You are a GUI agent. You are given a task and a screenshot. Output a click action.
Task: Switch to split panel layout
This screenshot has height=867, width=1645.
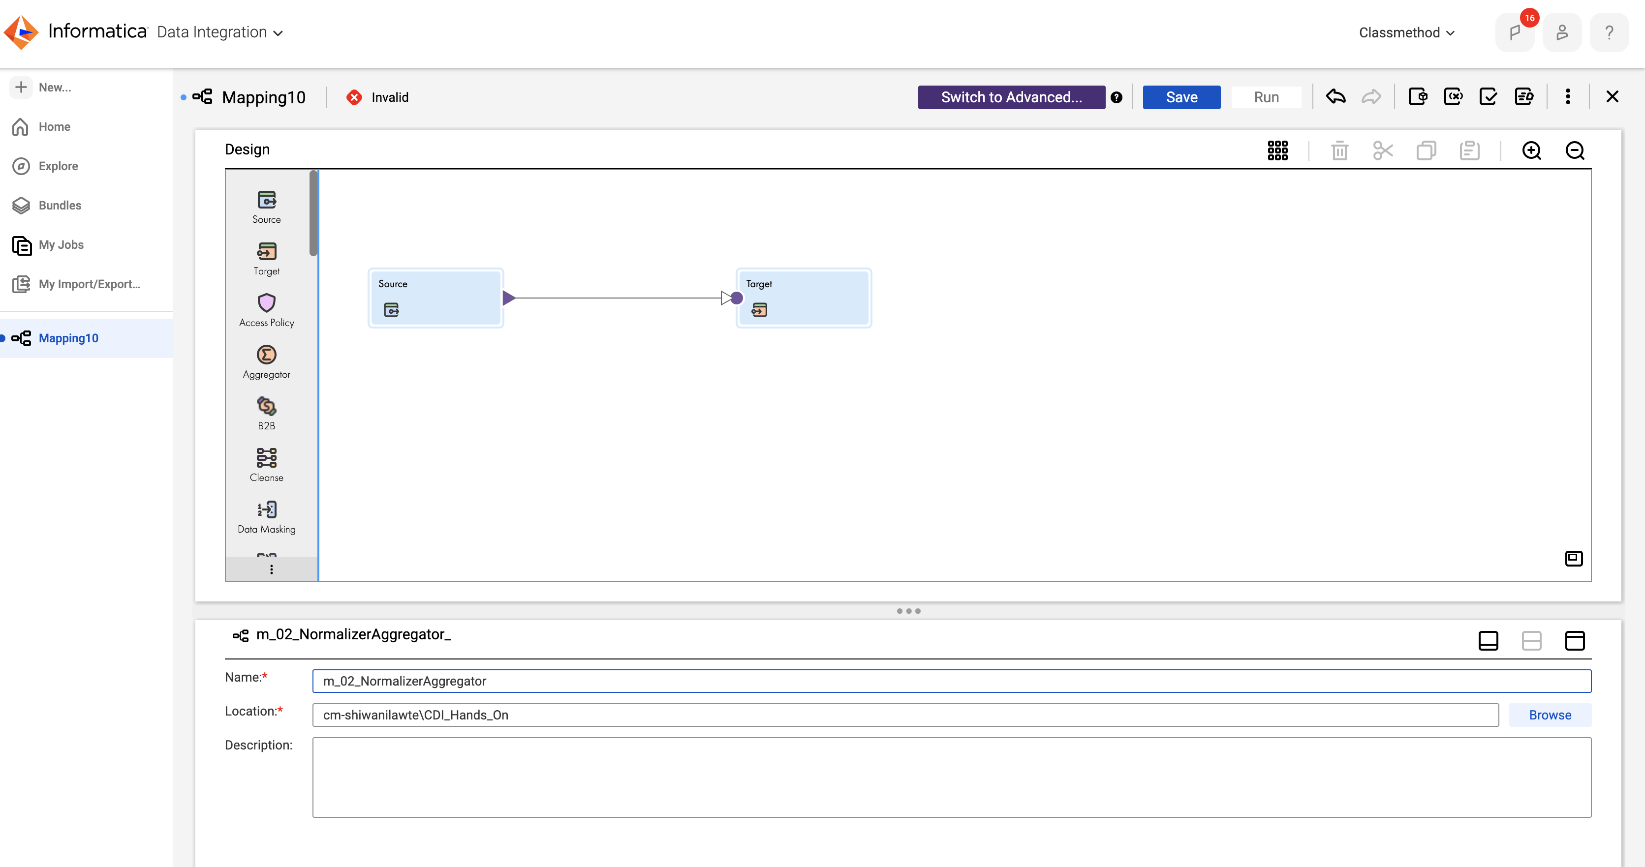click(1531, 640)
